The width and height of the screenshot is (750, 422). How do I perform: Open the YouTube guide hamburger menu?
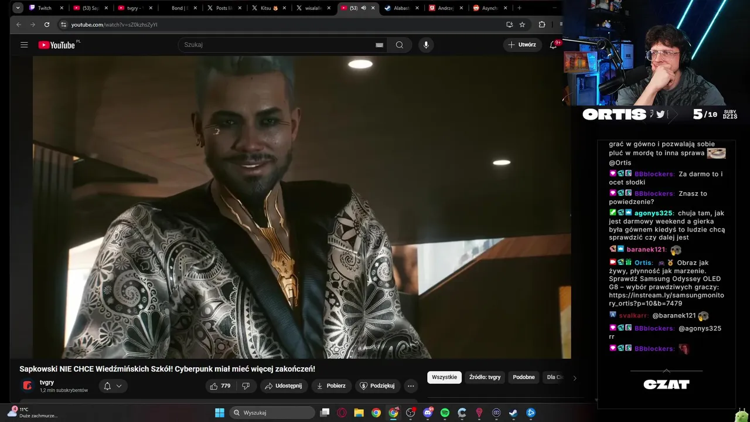coord(24,45)
